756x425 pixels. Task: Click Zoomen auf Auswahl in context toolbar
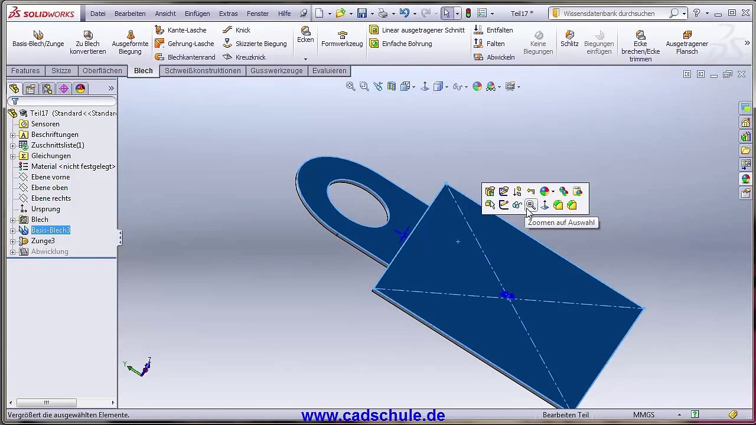pyautogui.click(x=530, y=205)
